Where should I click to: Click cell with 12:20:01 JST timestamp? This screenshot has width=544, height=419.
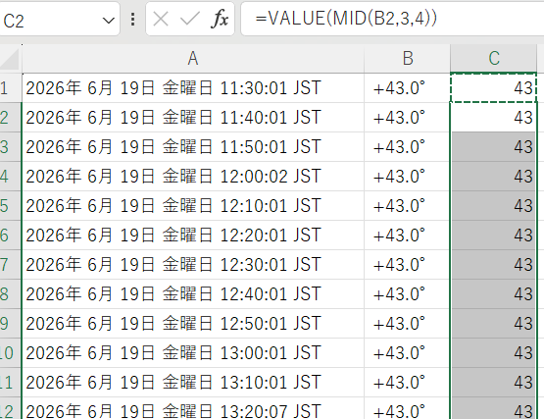click(x=193, y=236)
